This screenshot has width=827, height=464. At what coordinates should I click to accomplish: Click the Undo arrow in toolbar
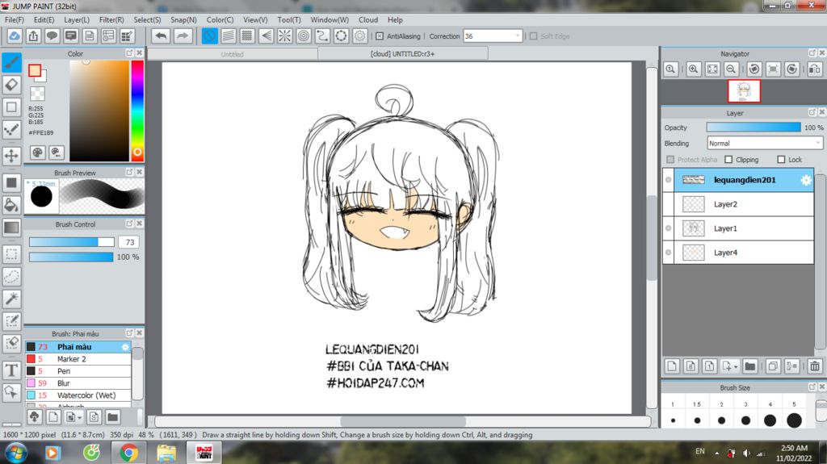click(x=161, y=36)
